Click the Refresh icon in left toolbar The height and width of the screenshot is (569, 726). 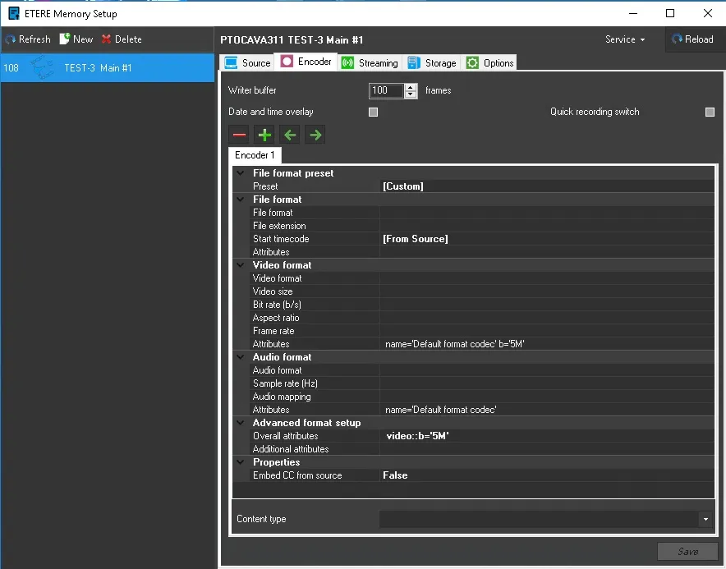pos(11,39)
